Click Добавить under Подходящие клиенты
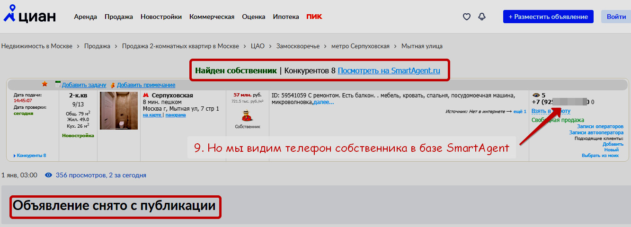Screen dimensions: 631x227 (x=613, y=144)
